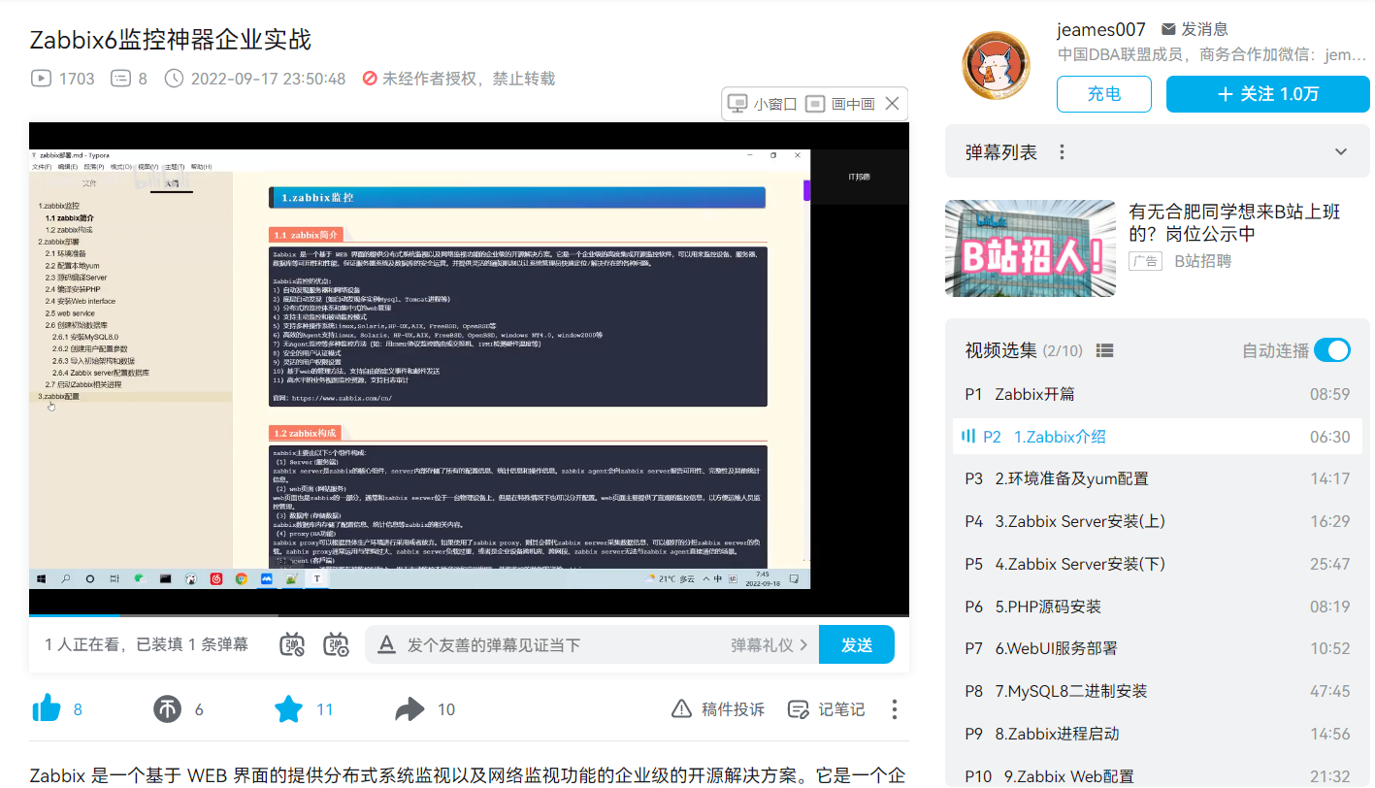Switch episode list view icon next to 视频选集

[1104, 350]
